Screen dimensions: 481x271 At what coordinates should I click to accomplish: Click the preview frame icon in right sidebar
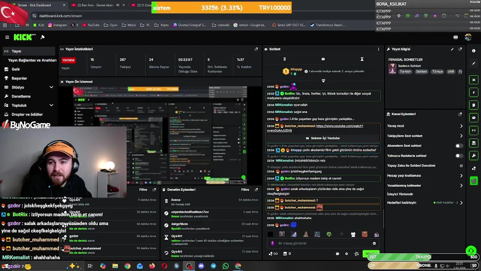[473, 80]
